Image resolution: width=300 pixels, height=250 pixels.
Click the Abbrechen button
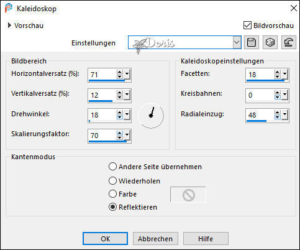(x=155, y=239)
